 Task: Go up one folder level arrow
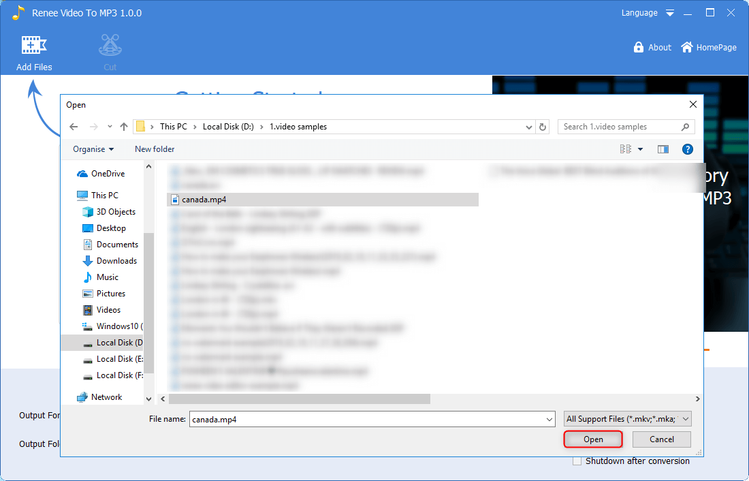(124, 127)
